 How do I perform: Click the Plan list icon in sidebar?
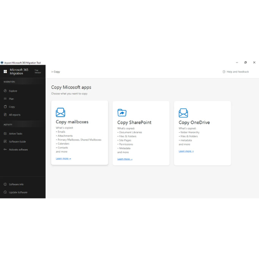(5, 98)
